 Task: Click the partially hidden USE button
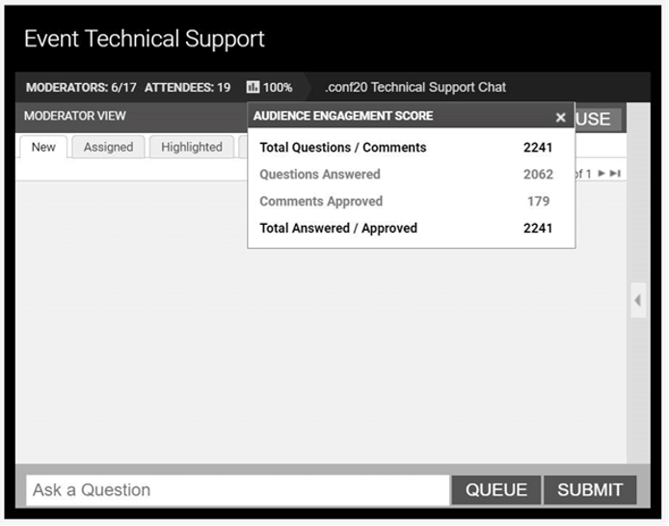598,119
